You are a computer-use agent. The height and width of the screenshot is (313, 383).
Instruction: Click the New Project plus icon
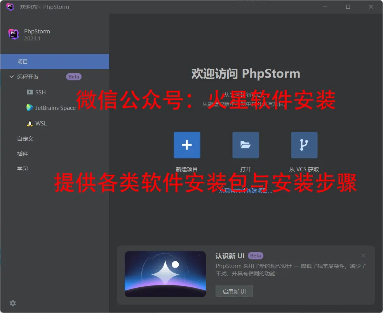[x=187, y=145]
